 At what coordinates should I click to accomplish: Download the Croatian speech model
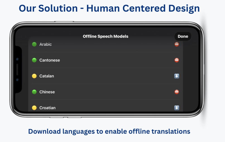[x=177, y=108]
